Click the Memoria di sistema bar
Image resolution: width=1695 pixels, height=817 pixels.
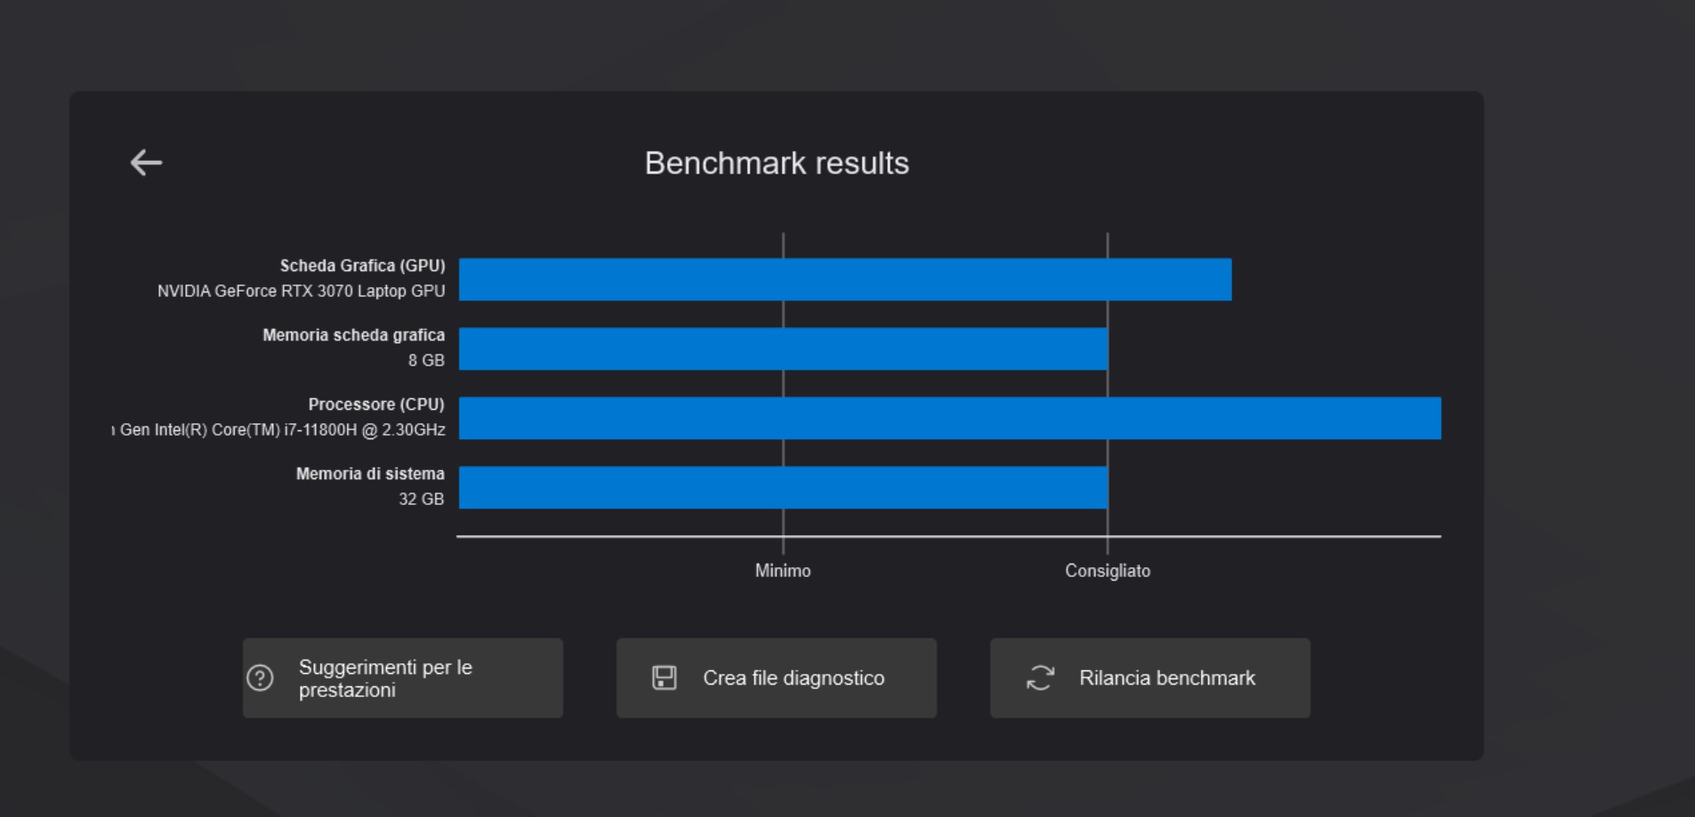(x=783, y=487)
